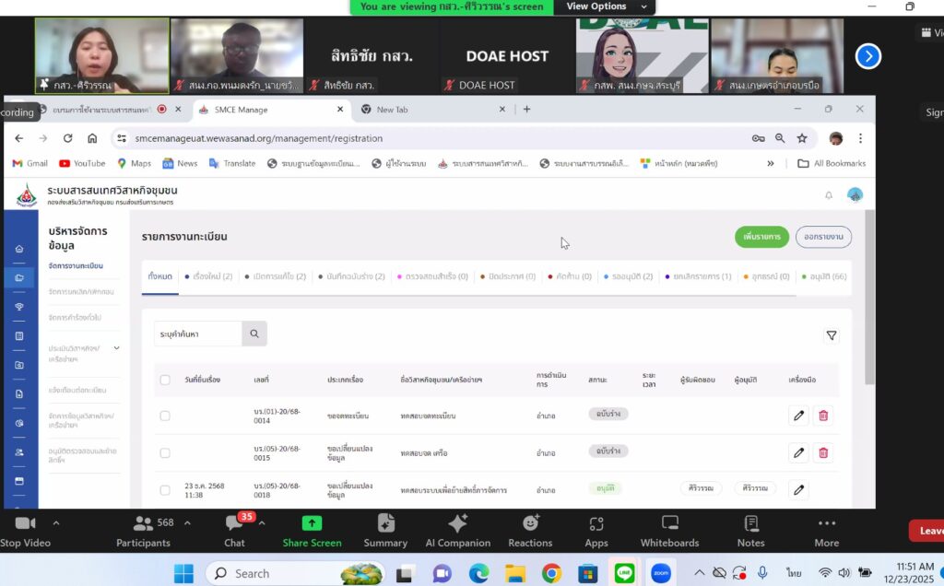Click the pencil edit icon for row บร.(01)-20/68-0014

798,416
